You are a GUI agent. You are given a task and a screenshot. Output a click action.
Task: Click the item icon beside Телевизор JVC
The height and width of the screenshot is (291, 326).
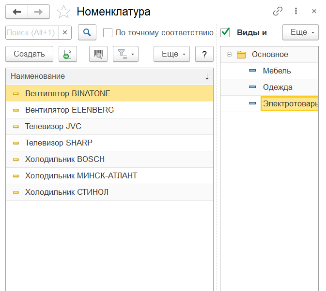pos(16,127)
